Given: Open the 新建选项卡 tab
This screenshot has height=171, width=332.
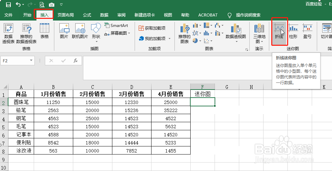Looking at the screenshot, I should [145, 15].
